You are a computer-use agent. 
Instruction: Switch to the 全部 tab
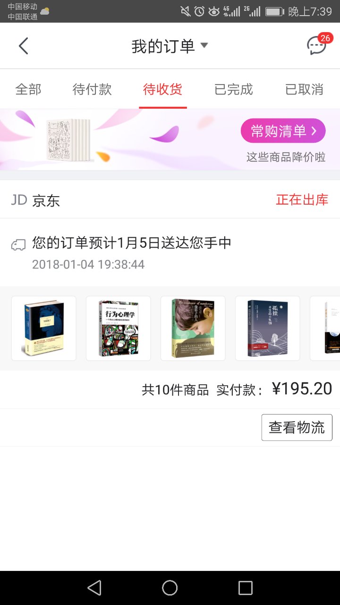(x=28, y=89)
